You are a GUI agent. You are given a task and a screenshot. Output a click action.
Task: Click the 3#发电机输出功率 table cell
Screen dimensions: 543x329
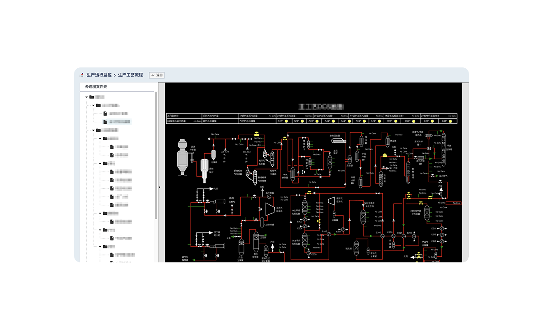click(x=184, y=121)
